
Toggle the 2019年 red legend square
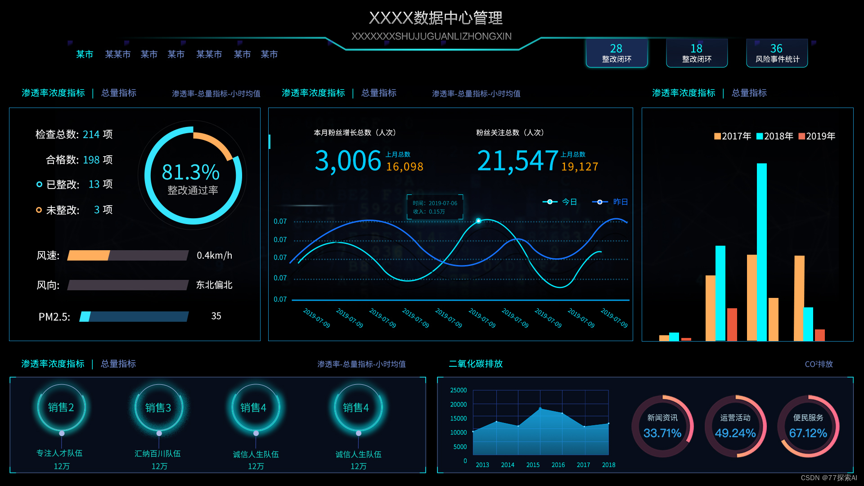(x=801, y=136)
